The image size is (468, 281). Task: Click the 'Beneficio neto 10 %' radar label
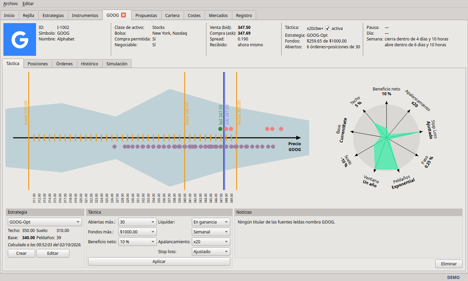[x=386, y=91]
